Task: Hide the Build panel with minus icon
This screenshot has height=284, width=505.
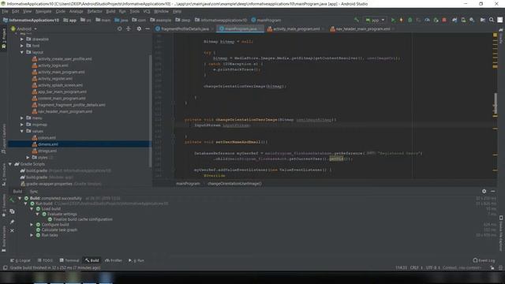Action: (x=492, y=191)
